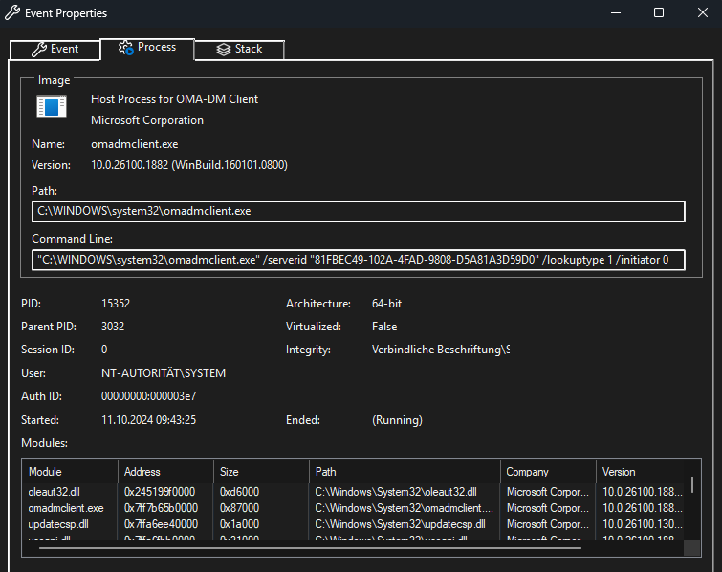Click address 0x7ffa6ee40000

161,524
